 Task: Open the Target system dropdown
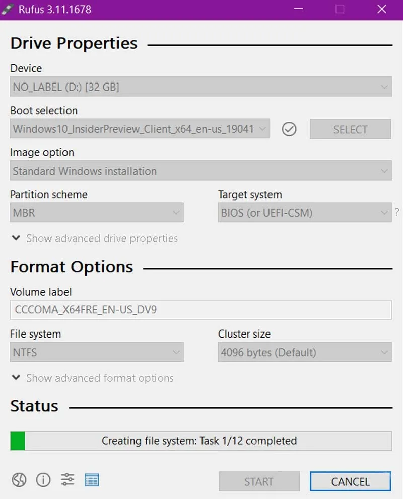click(x=304, y=213)
